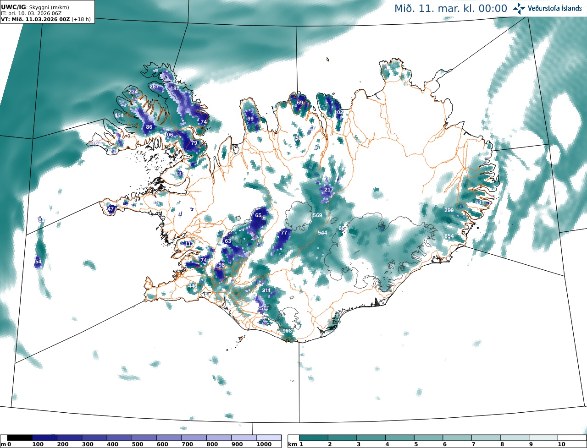Image resolution: width=587 pixels, height=448 pixels.
Task: Click the visibility value 217 on the map
Action: pos(329,190)
